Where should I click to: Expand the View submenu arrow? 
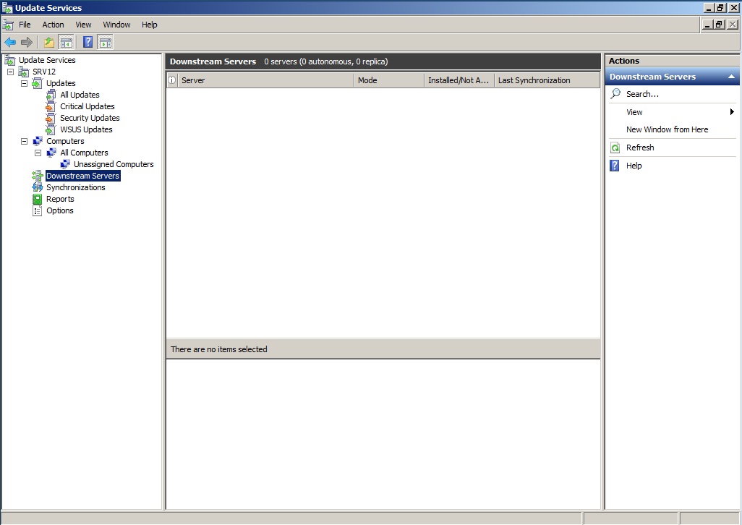tap(732, 111)
